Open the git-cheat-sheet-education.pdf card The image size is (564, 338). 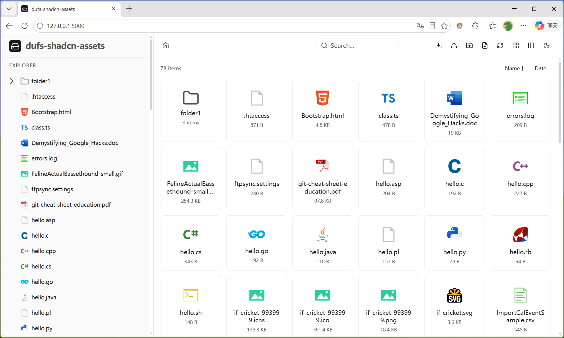coord(323,178)
